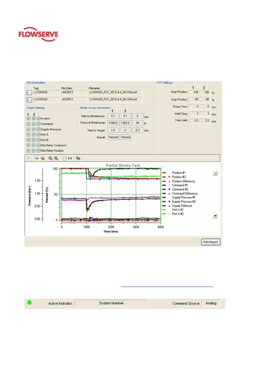
Task: Click the green Active Indicator LED
Action: click(x=29, y=302)
